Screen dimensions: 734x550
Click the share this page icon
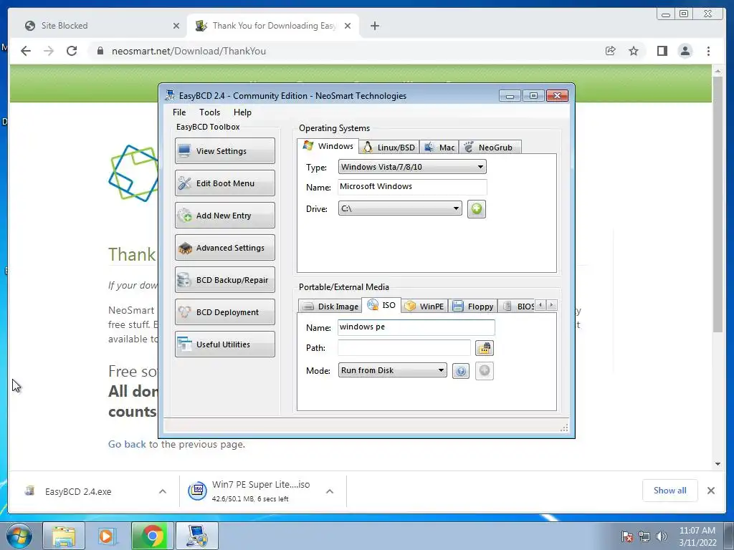click(611, 51)
